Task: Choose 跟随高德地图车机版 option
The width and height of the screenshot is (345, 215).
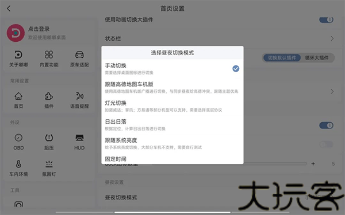Action: tap(172, 87)
